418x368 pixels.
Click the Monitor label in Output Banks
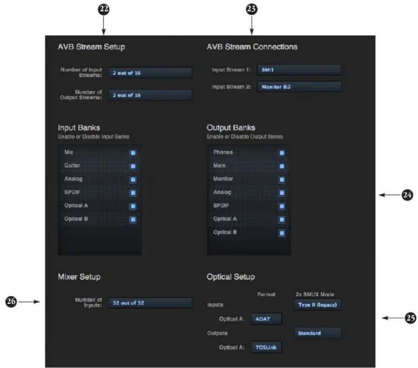click(x=223, y=179)
